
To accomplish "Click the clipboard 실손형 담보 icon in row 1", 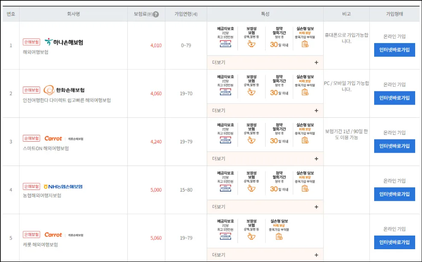I will click(x=305, y=44).
